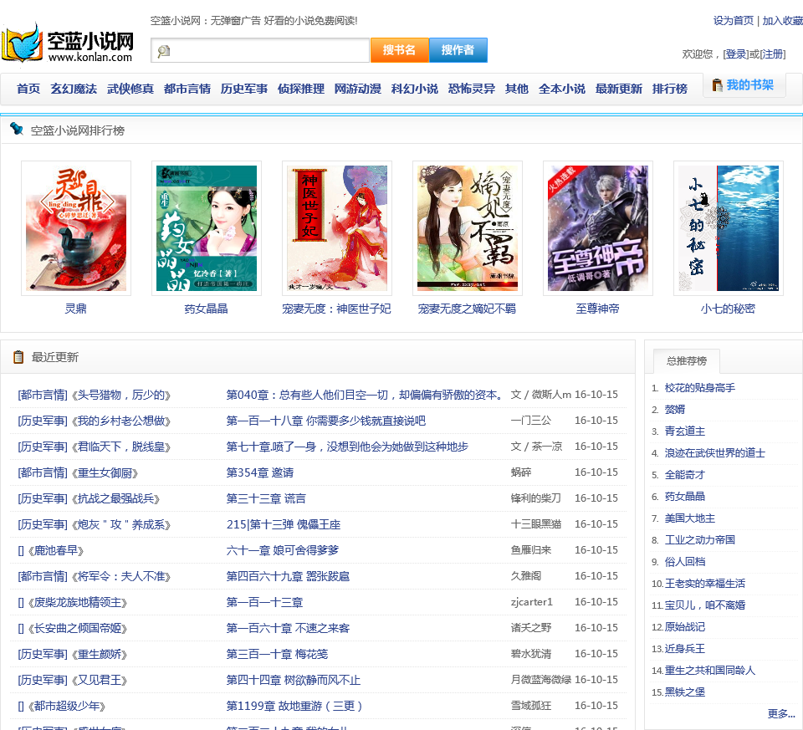The image size is (803, 730).
Task: Open the 药女晶晶 book cover
Action: coord(207,228)
